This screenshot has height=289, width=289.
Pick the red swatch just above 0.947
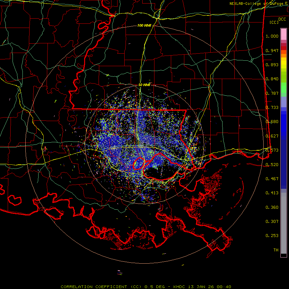coord(284,48)
